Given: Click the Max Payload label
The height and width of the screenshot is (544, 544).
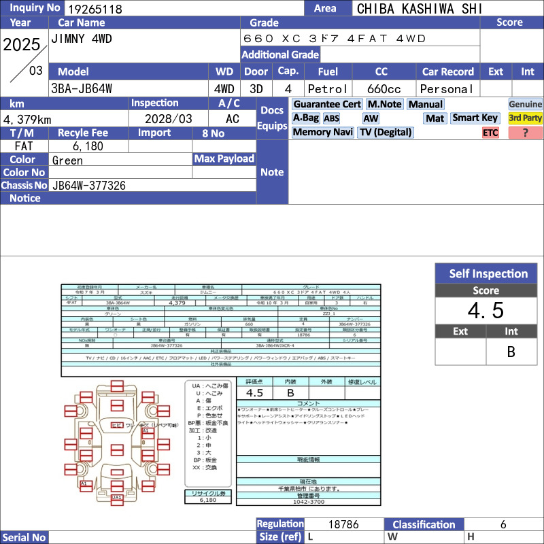Looking at the screenshot, I should tap(224, 158).
